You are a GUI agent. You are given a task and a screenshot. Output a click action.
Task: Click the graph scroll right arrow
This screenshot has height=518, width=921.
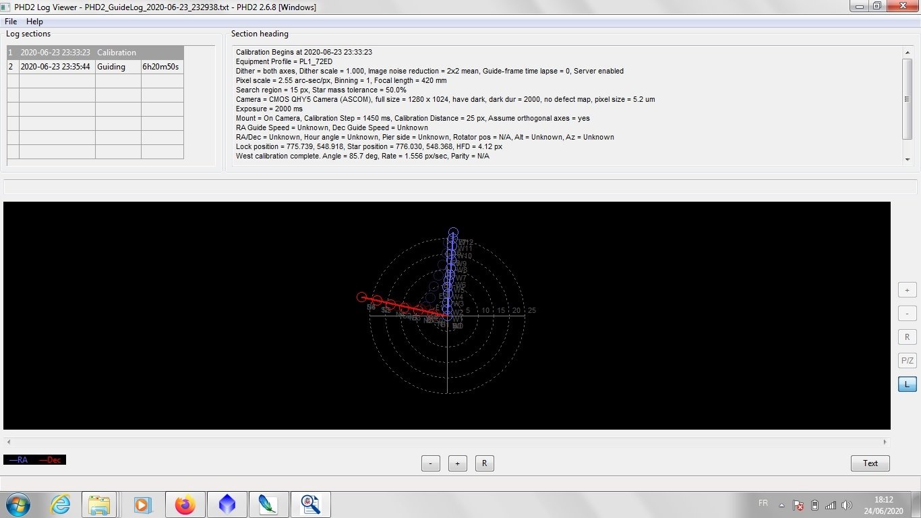click(885, 442)
